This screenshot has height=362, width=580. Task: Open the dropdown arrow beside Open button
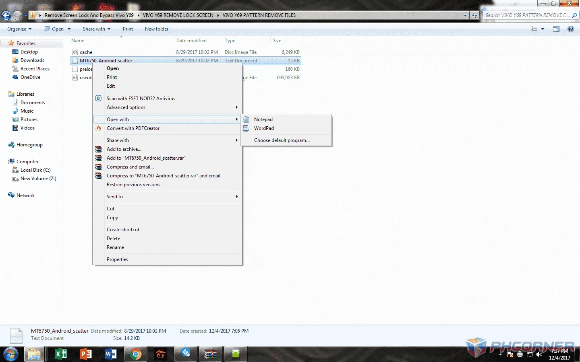click(69, 29)
